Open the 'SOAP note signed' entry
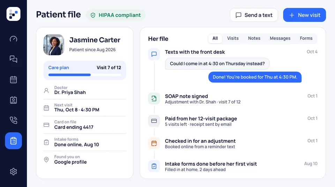The width and height of the screenshot is (335, 187). 186,96
